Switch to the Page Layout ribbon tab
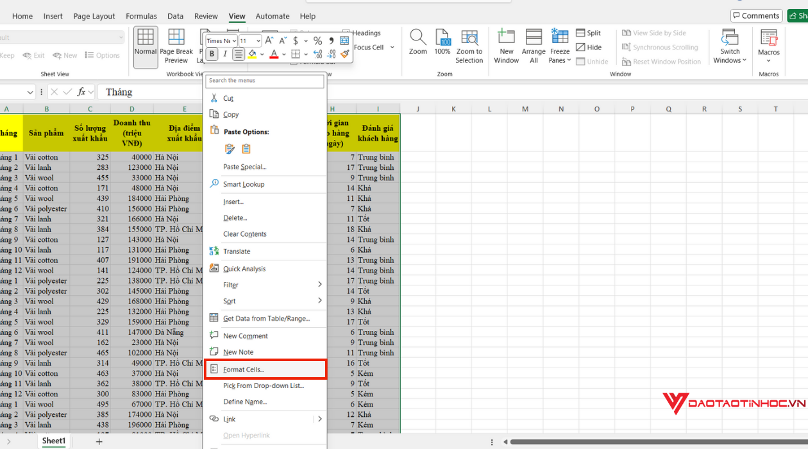The image size is (808, 449). click(x=94, y=16)
